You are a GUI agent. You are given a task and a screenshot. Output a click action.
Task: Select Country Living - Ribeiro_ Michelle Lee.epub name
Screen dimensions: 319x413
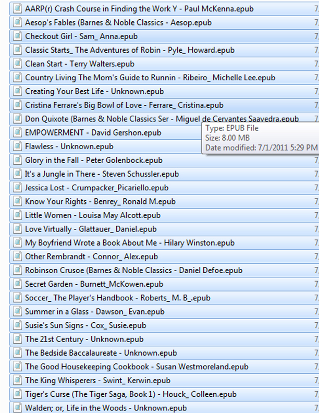150,77
